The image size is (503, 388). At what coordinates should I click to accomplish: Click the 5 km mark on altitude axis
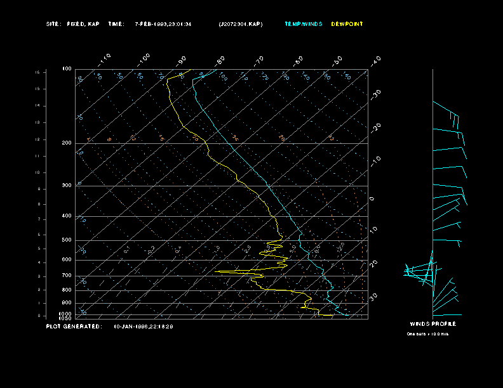pyautogui.click(x=39, y=249)
